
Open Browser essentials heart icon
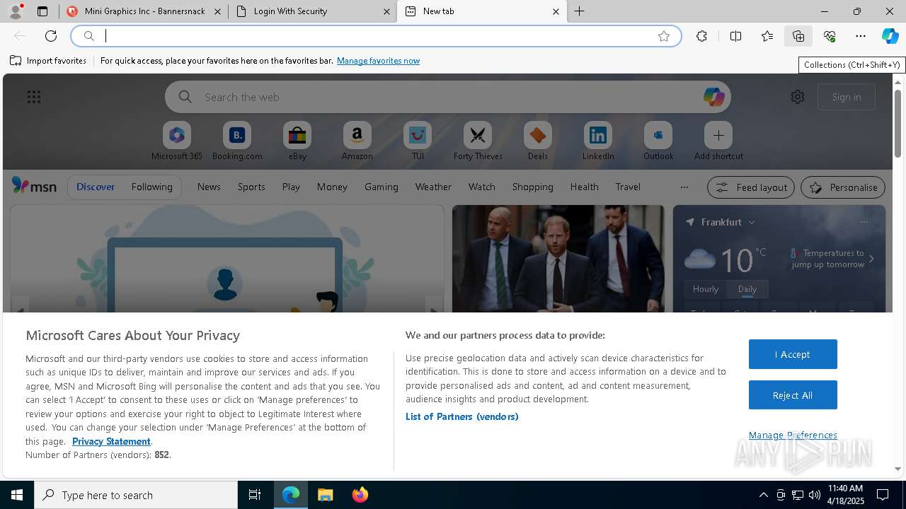pos(830,36)
